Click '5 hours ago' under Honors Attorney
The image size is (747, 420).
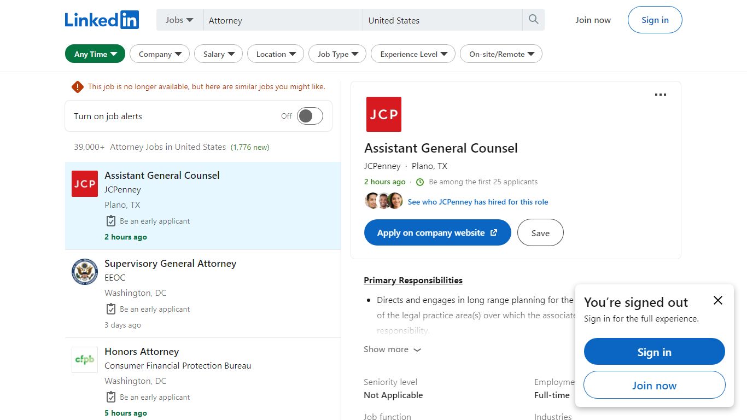[x=126, y=413]
